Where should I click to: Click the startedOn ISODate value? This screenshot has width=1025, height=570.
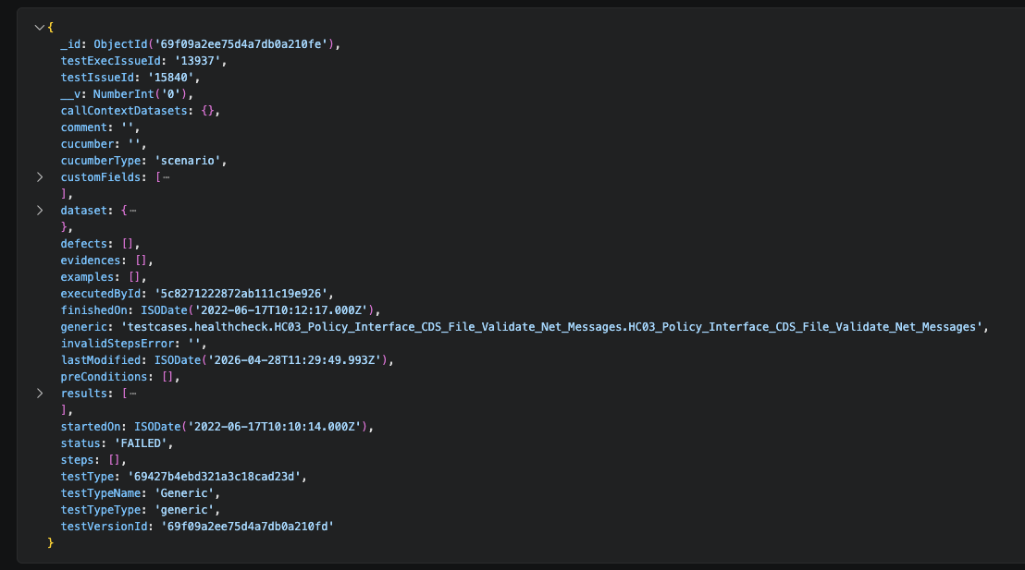(x=253, y=426)
